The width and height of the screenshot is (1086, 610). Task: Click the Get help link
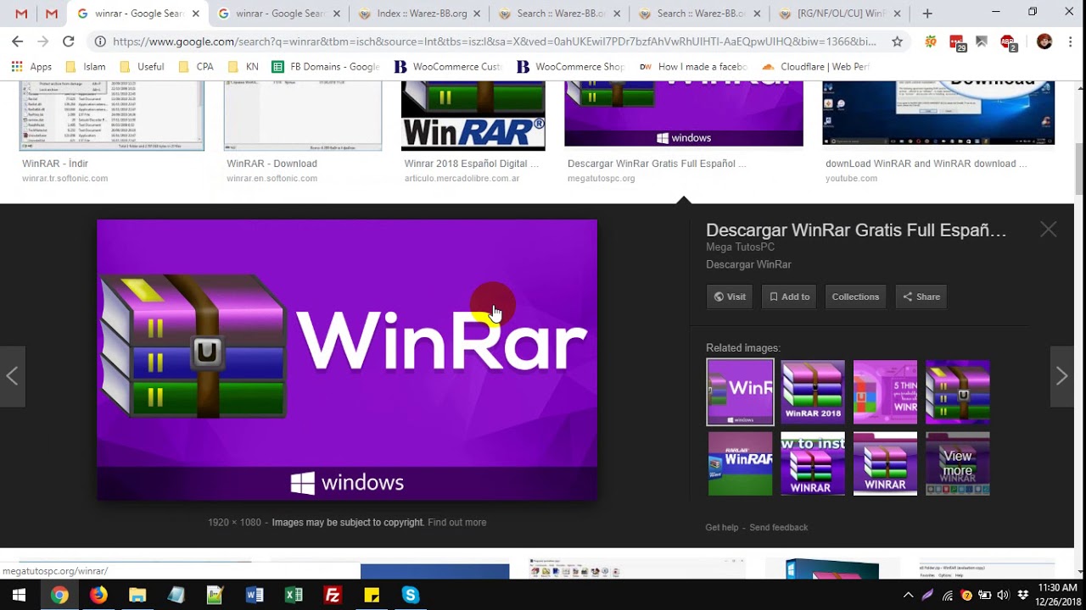(722, 528)
